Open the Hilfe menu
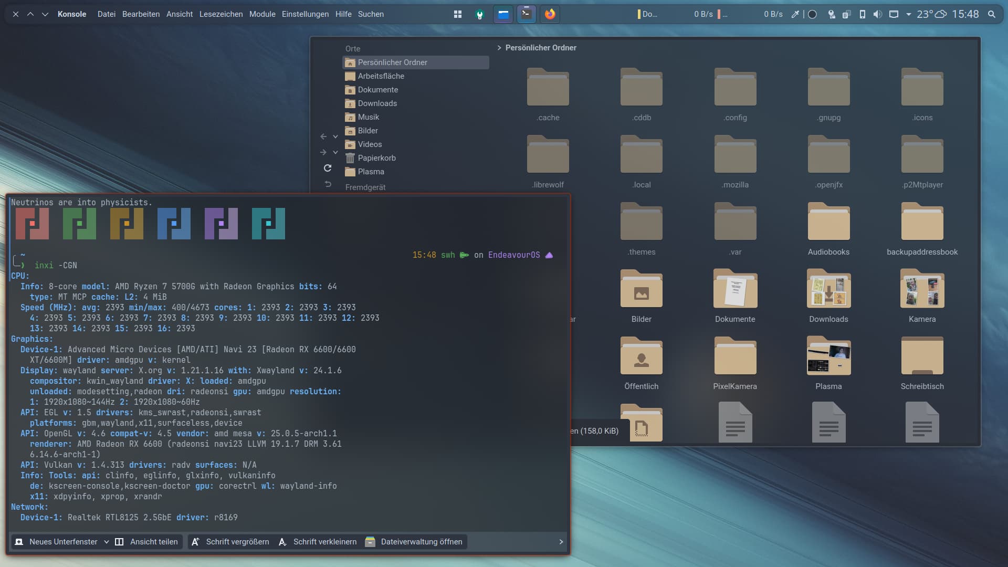Screen dimensions: 1008x567 [343, 14]
